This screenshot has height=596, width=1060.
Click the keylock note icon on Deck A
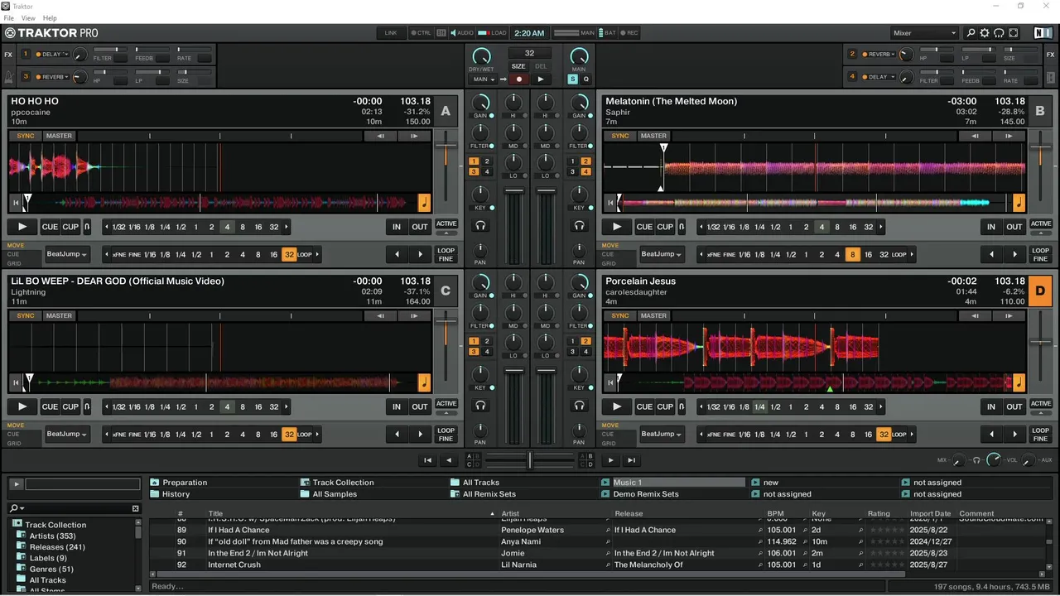click(x=424, y=202)
